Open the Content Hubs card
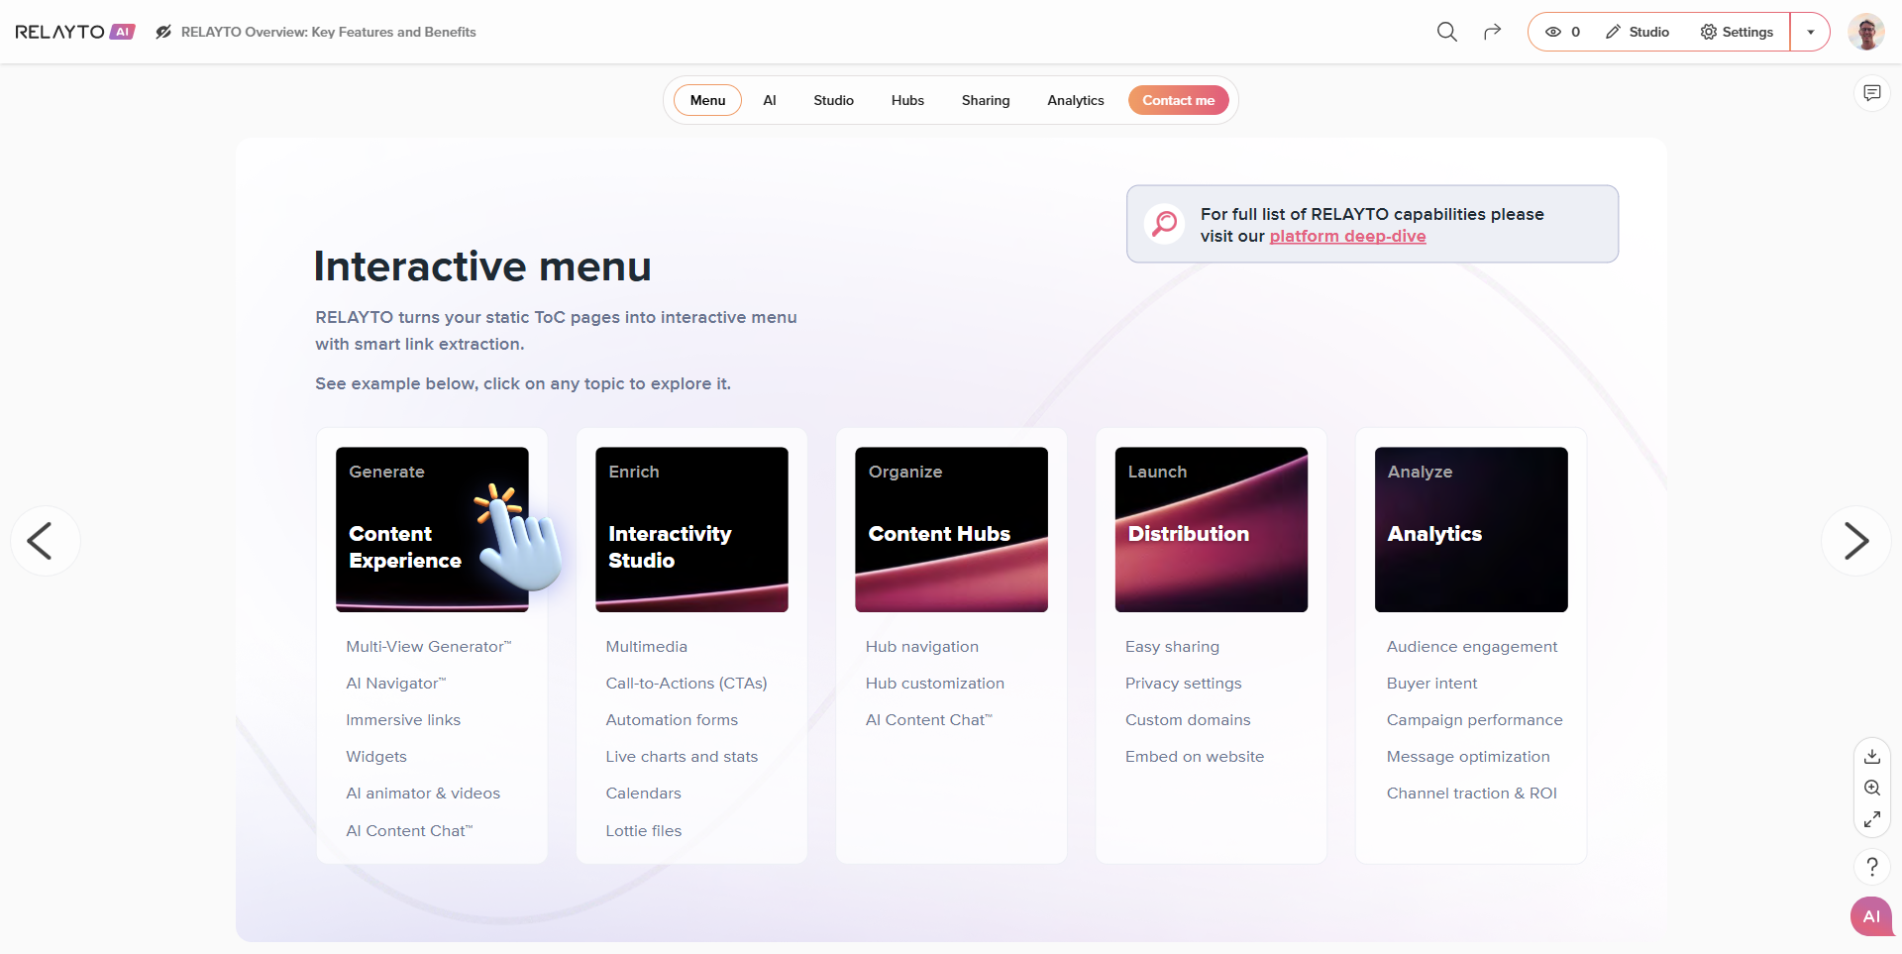1902x954 pixels. click(x=951, y=529)
